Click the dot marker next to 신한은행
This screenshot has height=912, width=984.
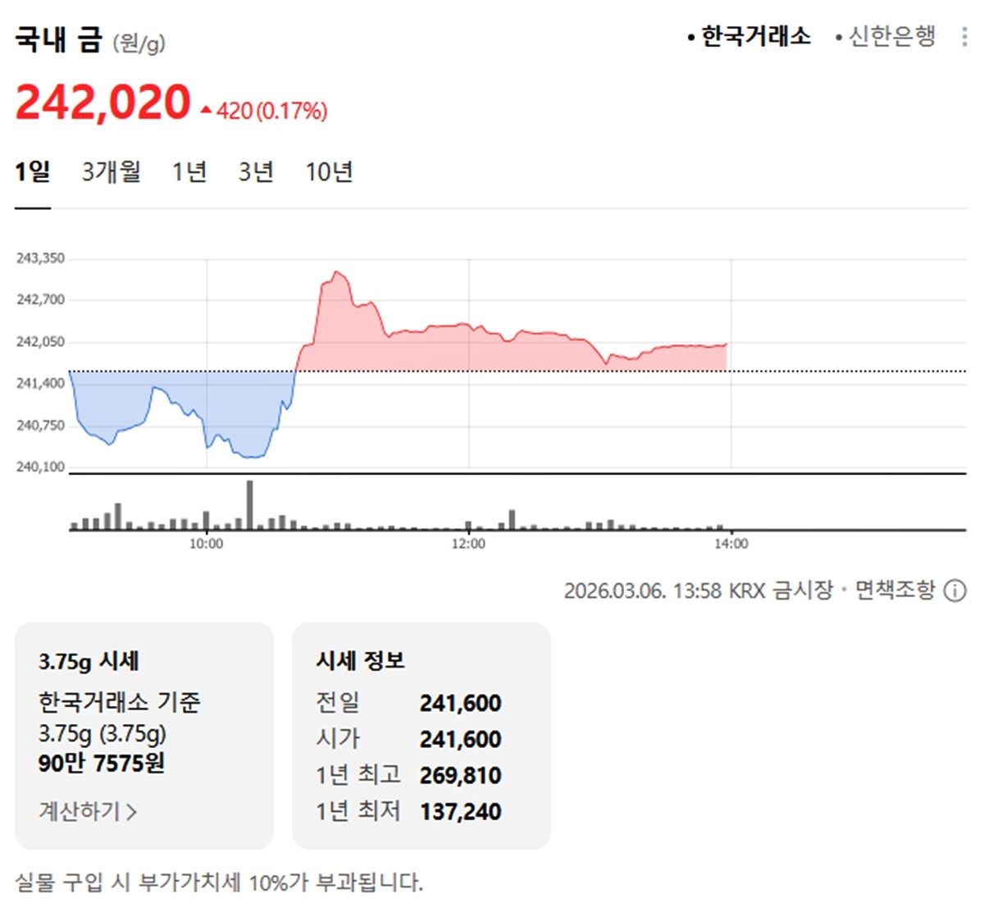point(839,37)
